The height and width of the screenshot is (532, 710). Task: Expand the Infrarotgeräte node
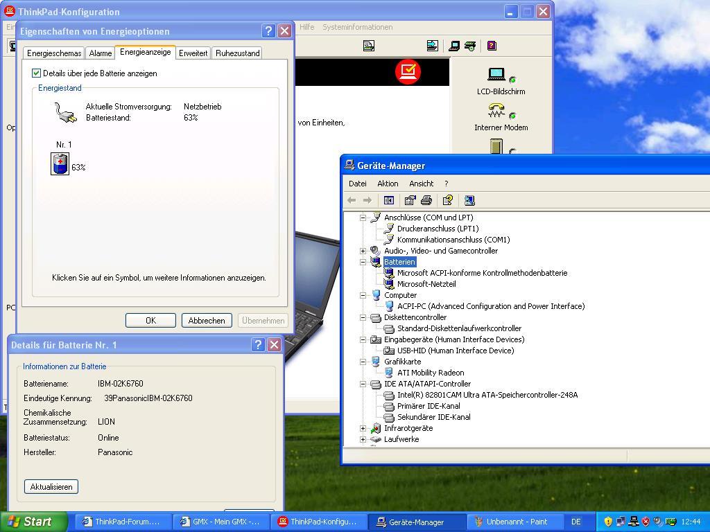click(x=363, y=428)
